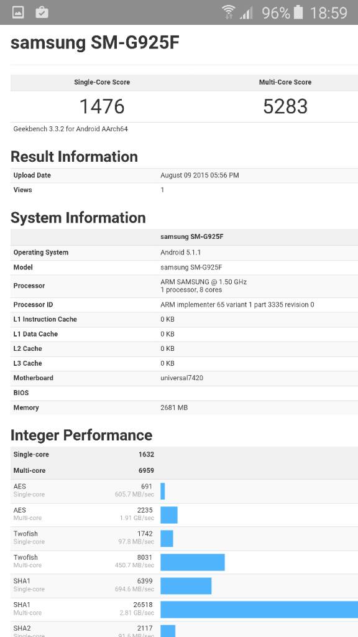Select the multi-core score 5283

tap(285, 106)
